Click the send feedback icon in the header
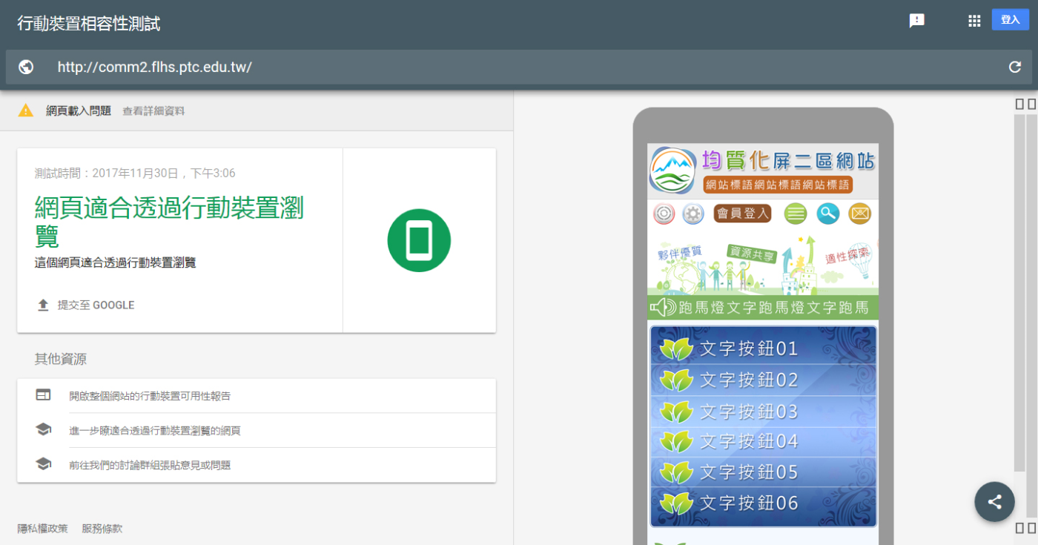The width and height of the screenshot is (1038, 545). [x=916, y=21]
